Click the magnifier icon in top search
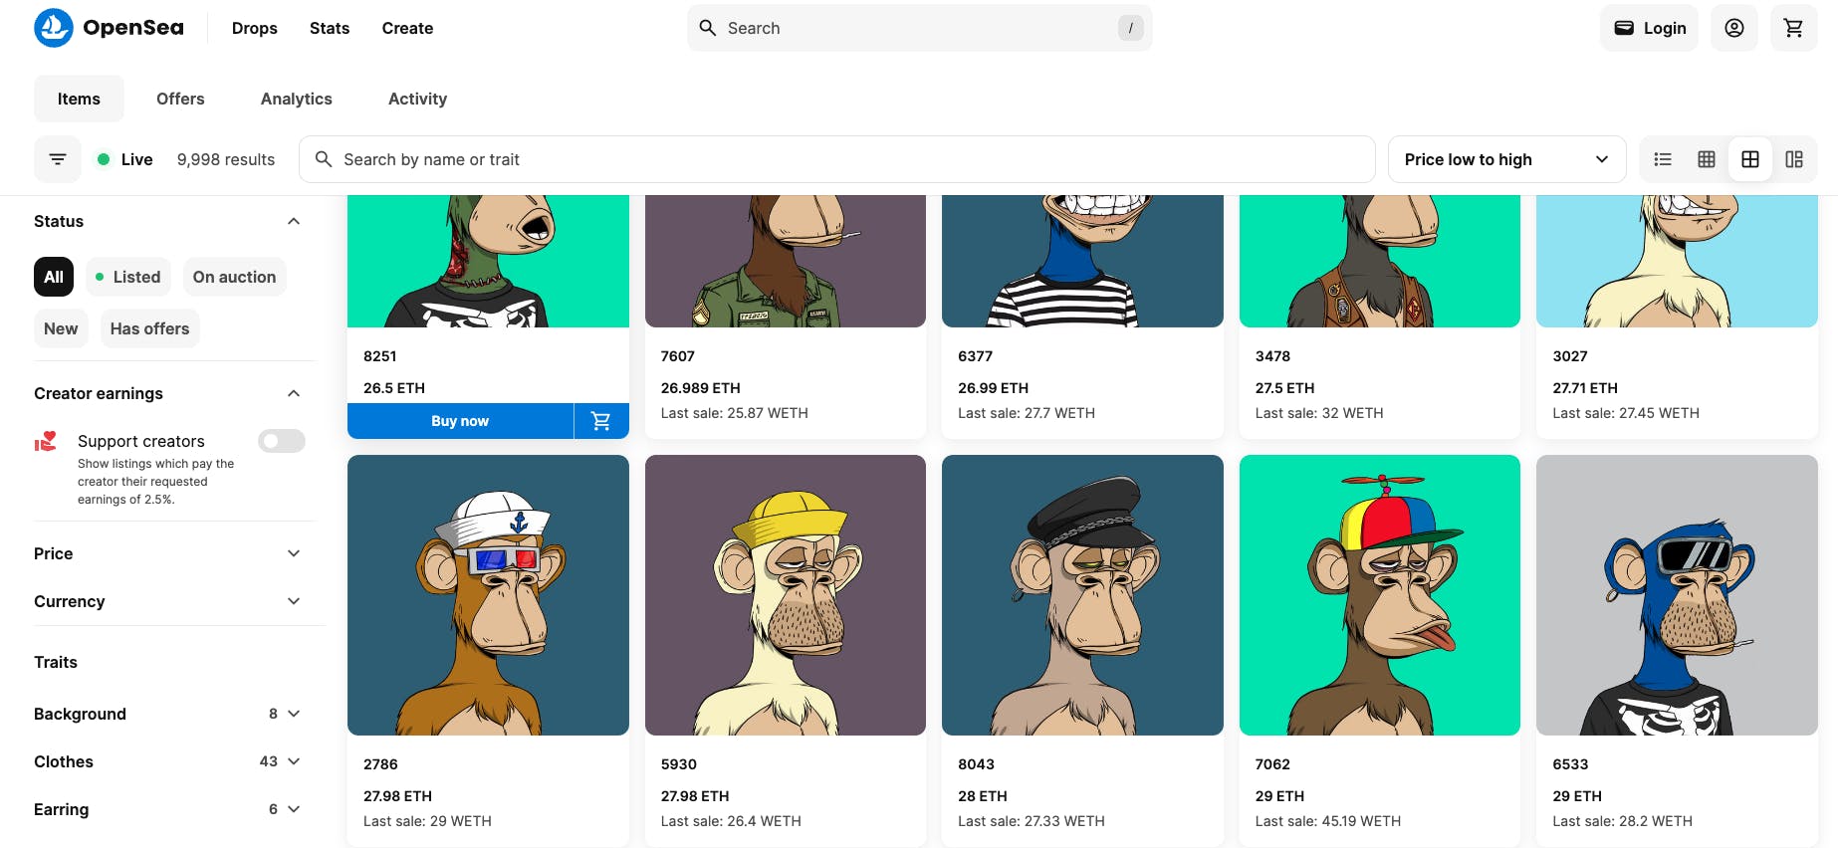 [x=708, y=28]
